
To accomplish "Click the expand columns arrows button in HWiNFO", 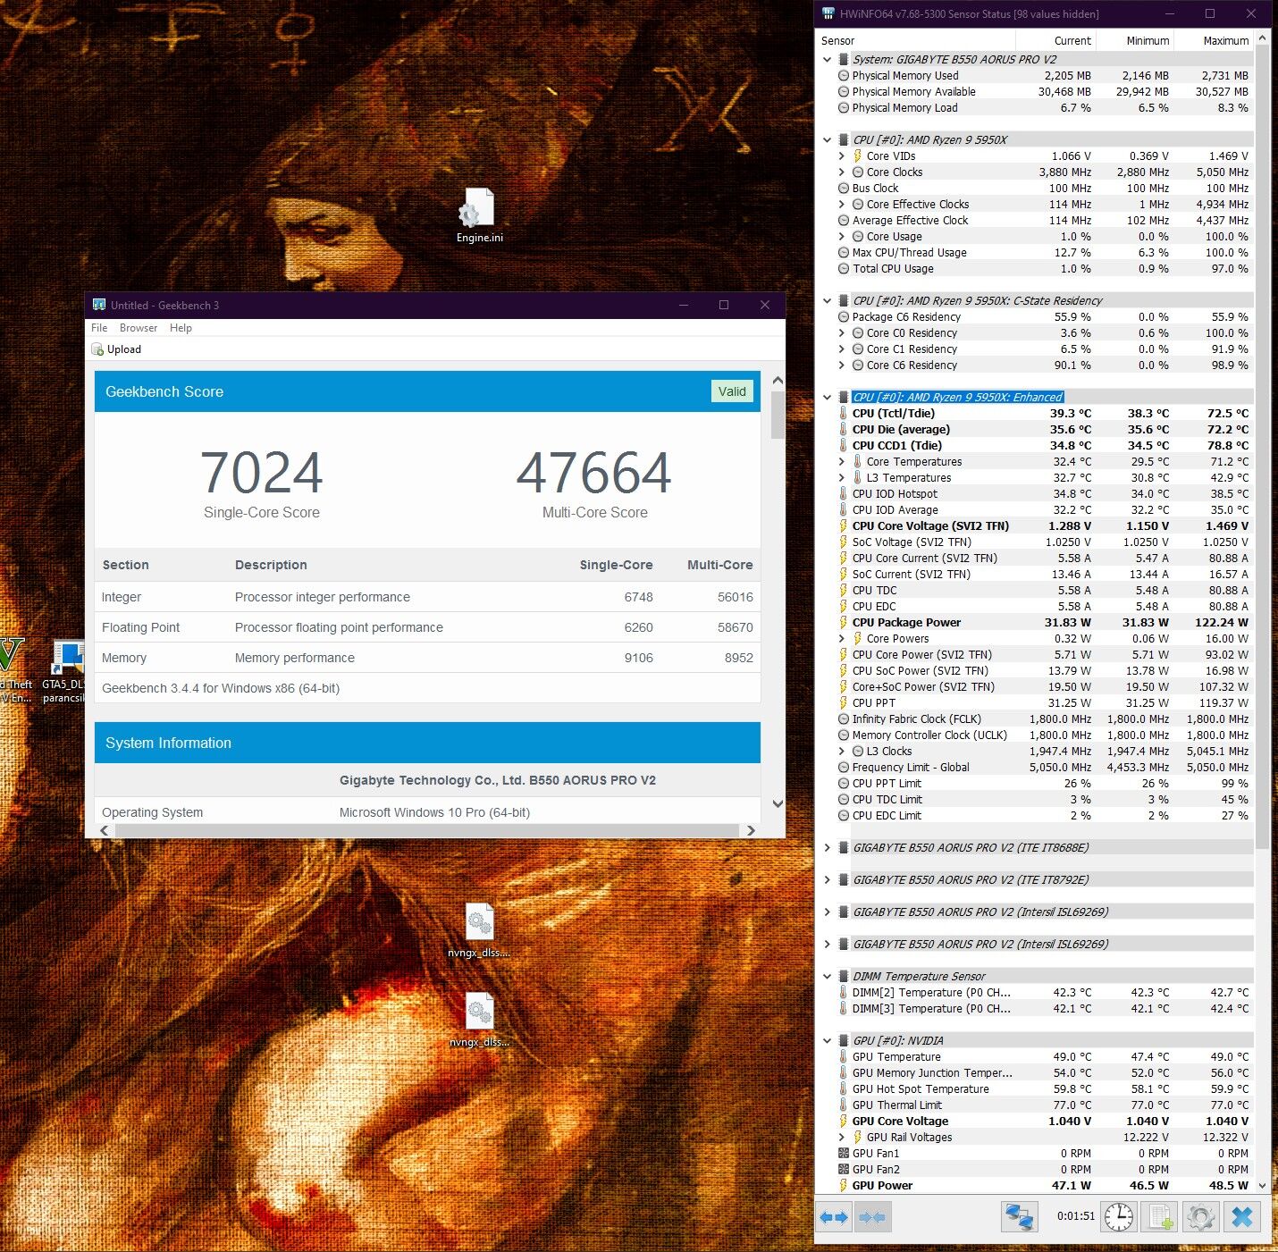I will point(834,1217).
